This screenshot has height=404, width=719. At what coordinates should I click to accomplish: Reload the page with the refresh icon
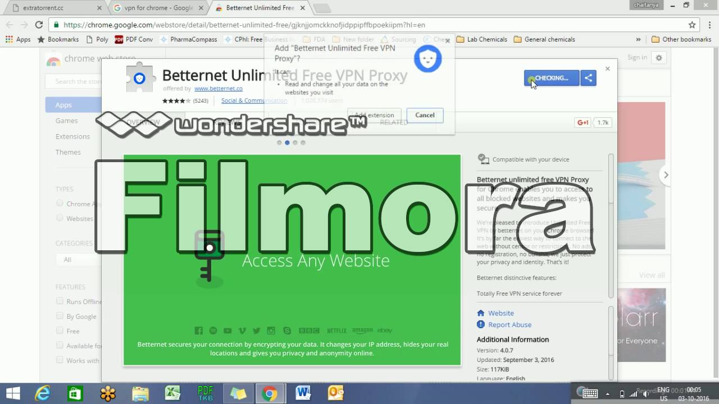(39, 25)
